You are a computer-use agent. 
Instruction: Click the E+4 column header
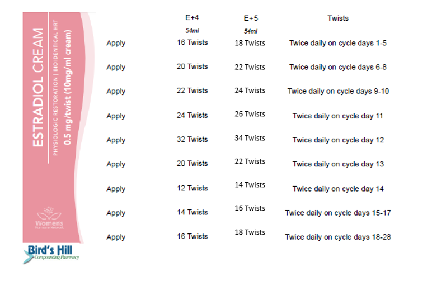[192, 18]
